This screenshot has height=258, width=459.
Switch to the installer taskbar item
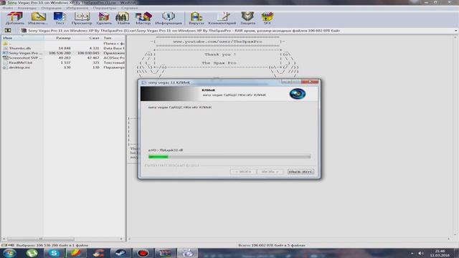[x=187, y=253]
